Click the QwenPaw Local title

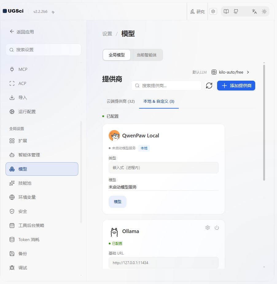[141, 136]
